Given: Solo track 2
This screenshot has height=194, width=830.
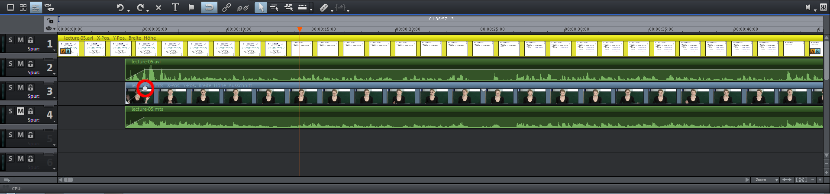Looking at the screenshot, I should (10, 63).
